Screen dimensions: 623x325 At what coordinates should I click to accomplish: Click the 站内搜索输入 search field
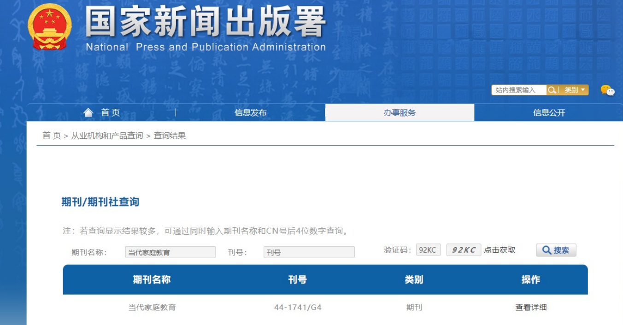pyautogui.click(x=519, y=90)
